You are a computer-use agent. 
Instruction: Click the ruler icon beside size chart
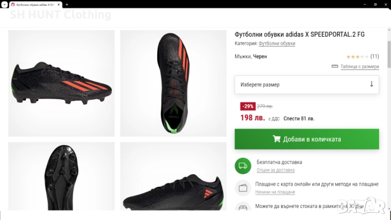335,66
